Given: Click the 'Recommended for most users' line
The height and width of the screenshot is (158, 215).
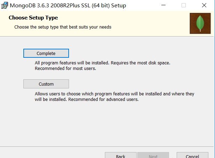Looking at the screenshot, I should (x=66, y=68).
